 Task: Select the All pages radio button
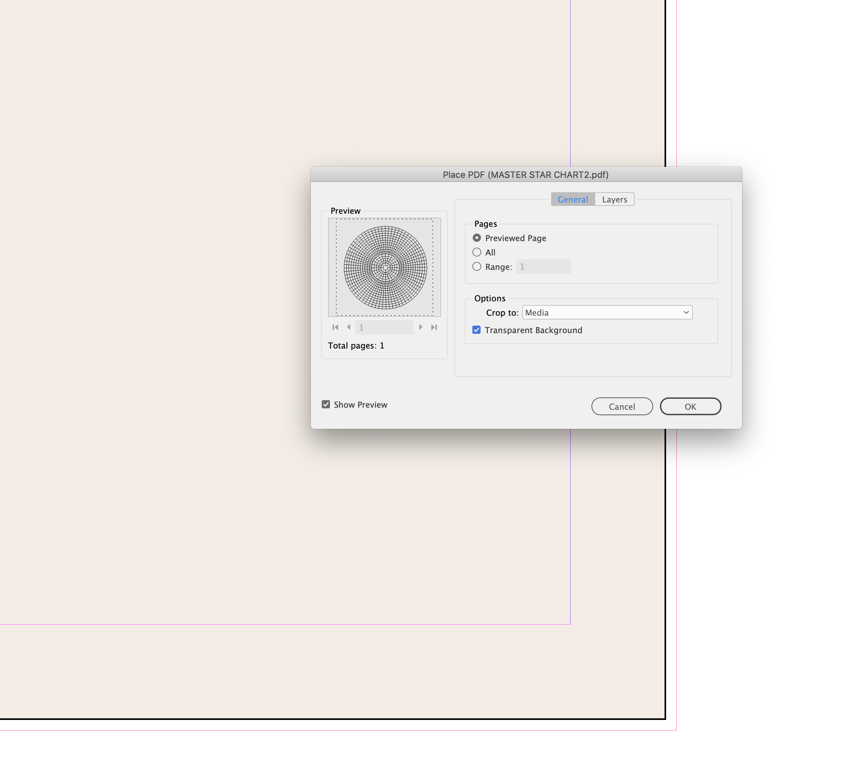coord(477,251)
